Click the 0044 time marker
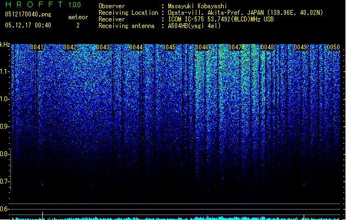The width and height of the screenshot is (346, 220). point(136,47)
